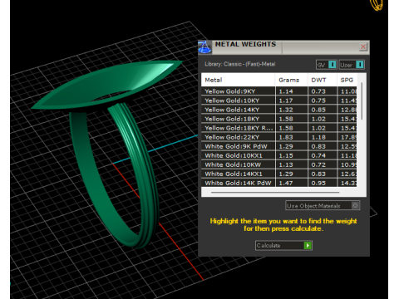Select the Yellow Gold:10KY row
Image resolution: width=399 pixels, height=299 pixels.
(279, 100)
